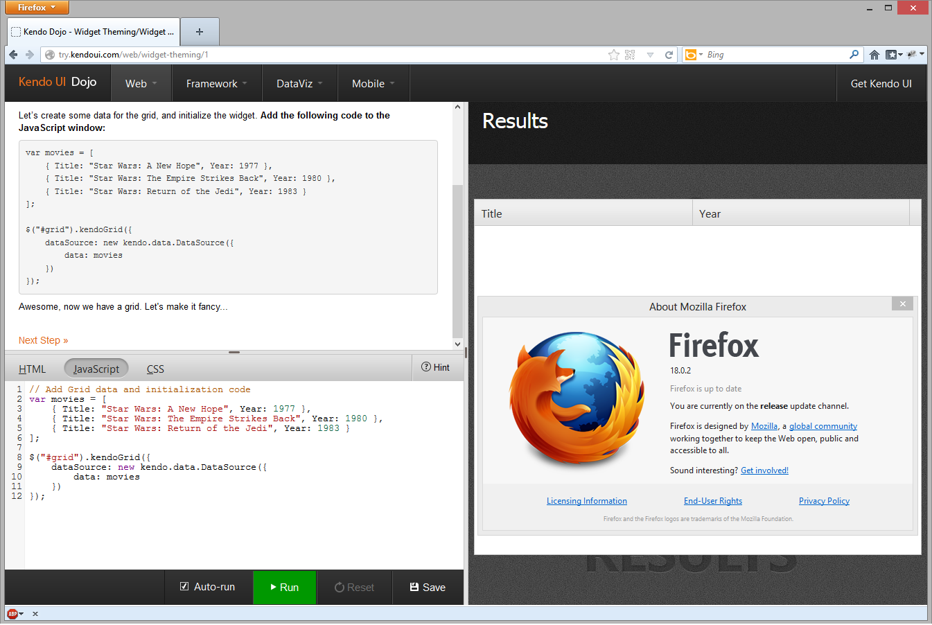This screenshot has height=625, width=932.
Task: Open the Adblock Plus dropdown arrow
Action: [x=21, y=614]
